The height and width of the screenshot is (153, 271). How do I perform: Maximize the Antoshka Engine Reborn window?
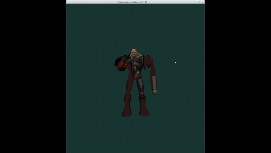(199, 2)
